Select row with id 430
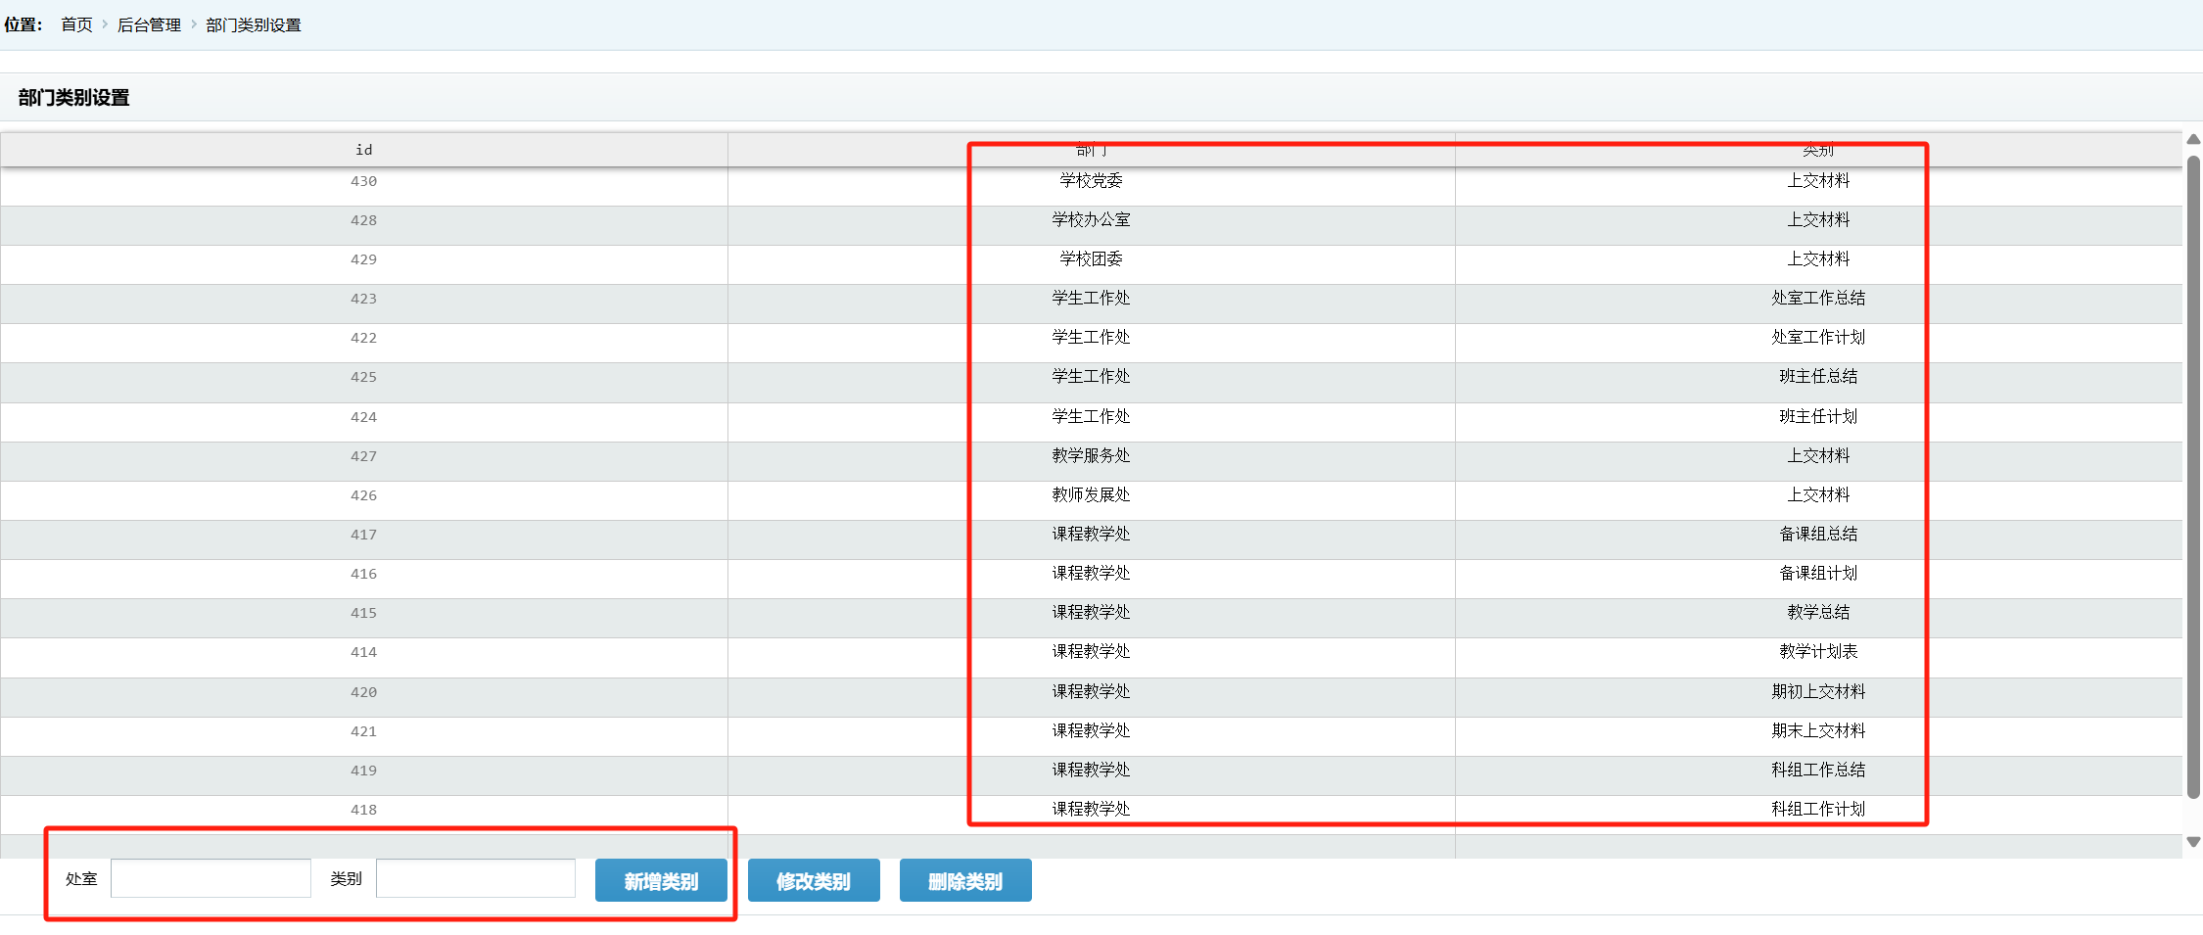Viewport: 2203px width, 935px height. point(1091,186)
